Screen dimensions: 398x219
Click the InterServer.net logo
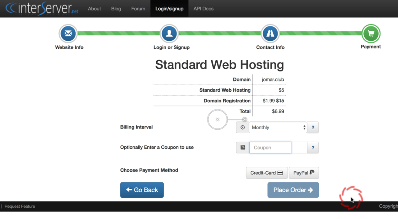42,9
